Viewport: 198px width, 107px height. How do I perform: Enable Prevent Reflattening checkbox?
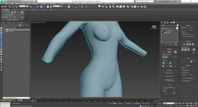(x=182, y=78)
